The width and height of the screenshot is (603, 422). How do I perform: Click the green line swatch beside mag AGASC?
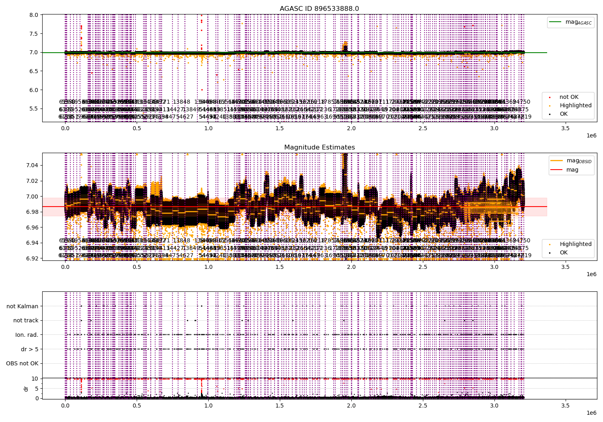(556, 22)
